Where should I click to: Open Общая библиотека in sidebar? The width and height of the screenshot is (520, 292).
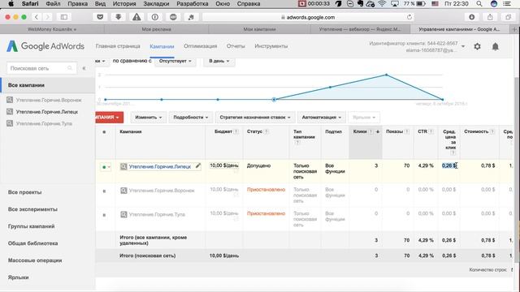point(32,243)
